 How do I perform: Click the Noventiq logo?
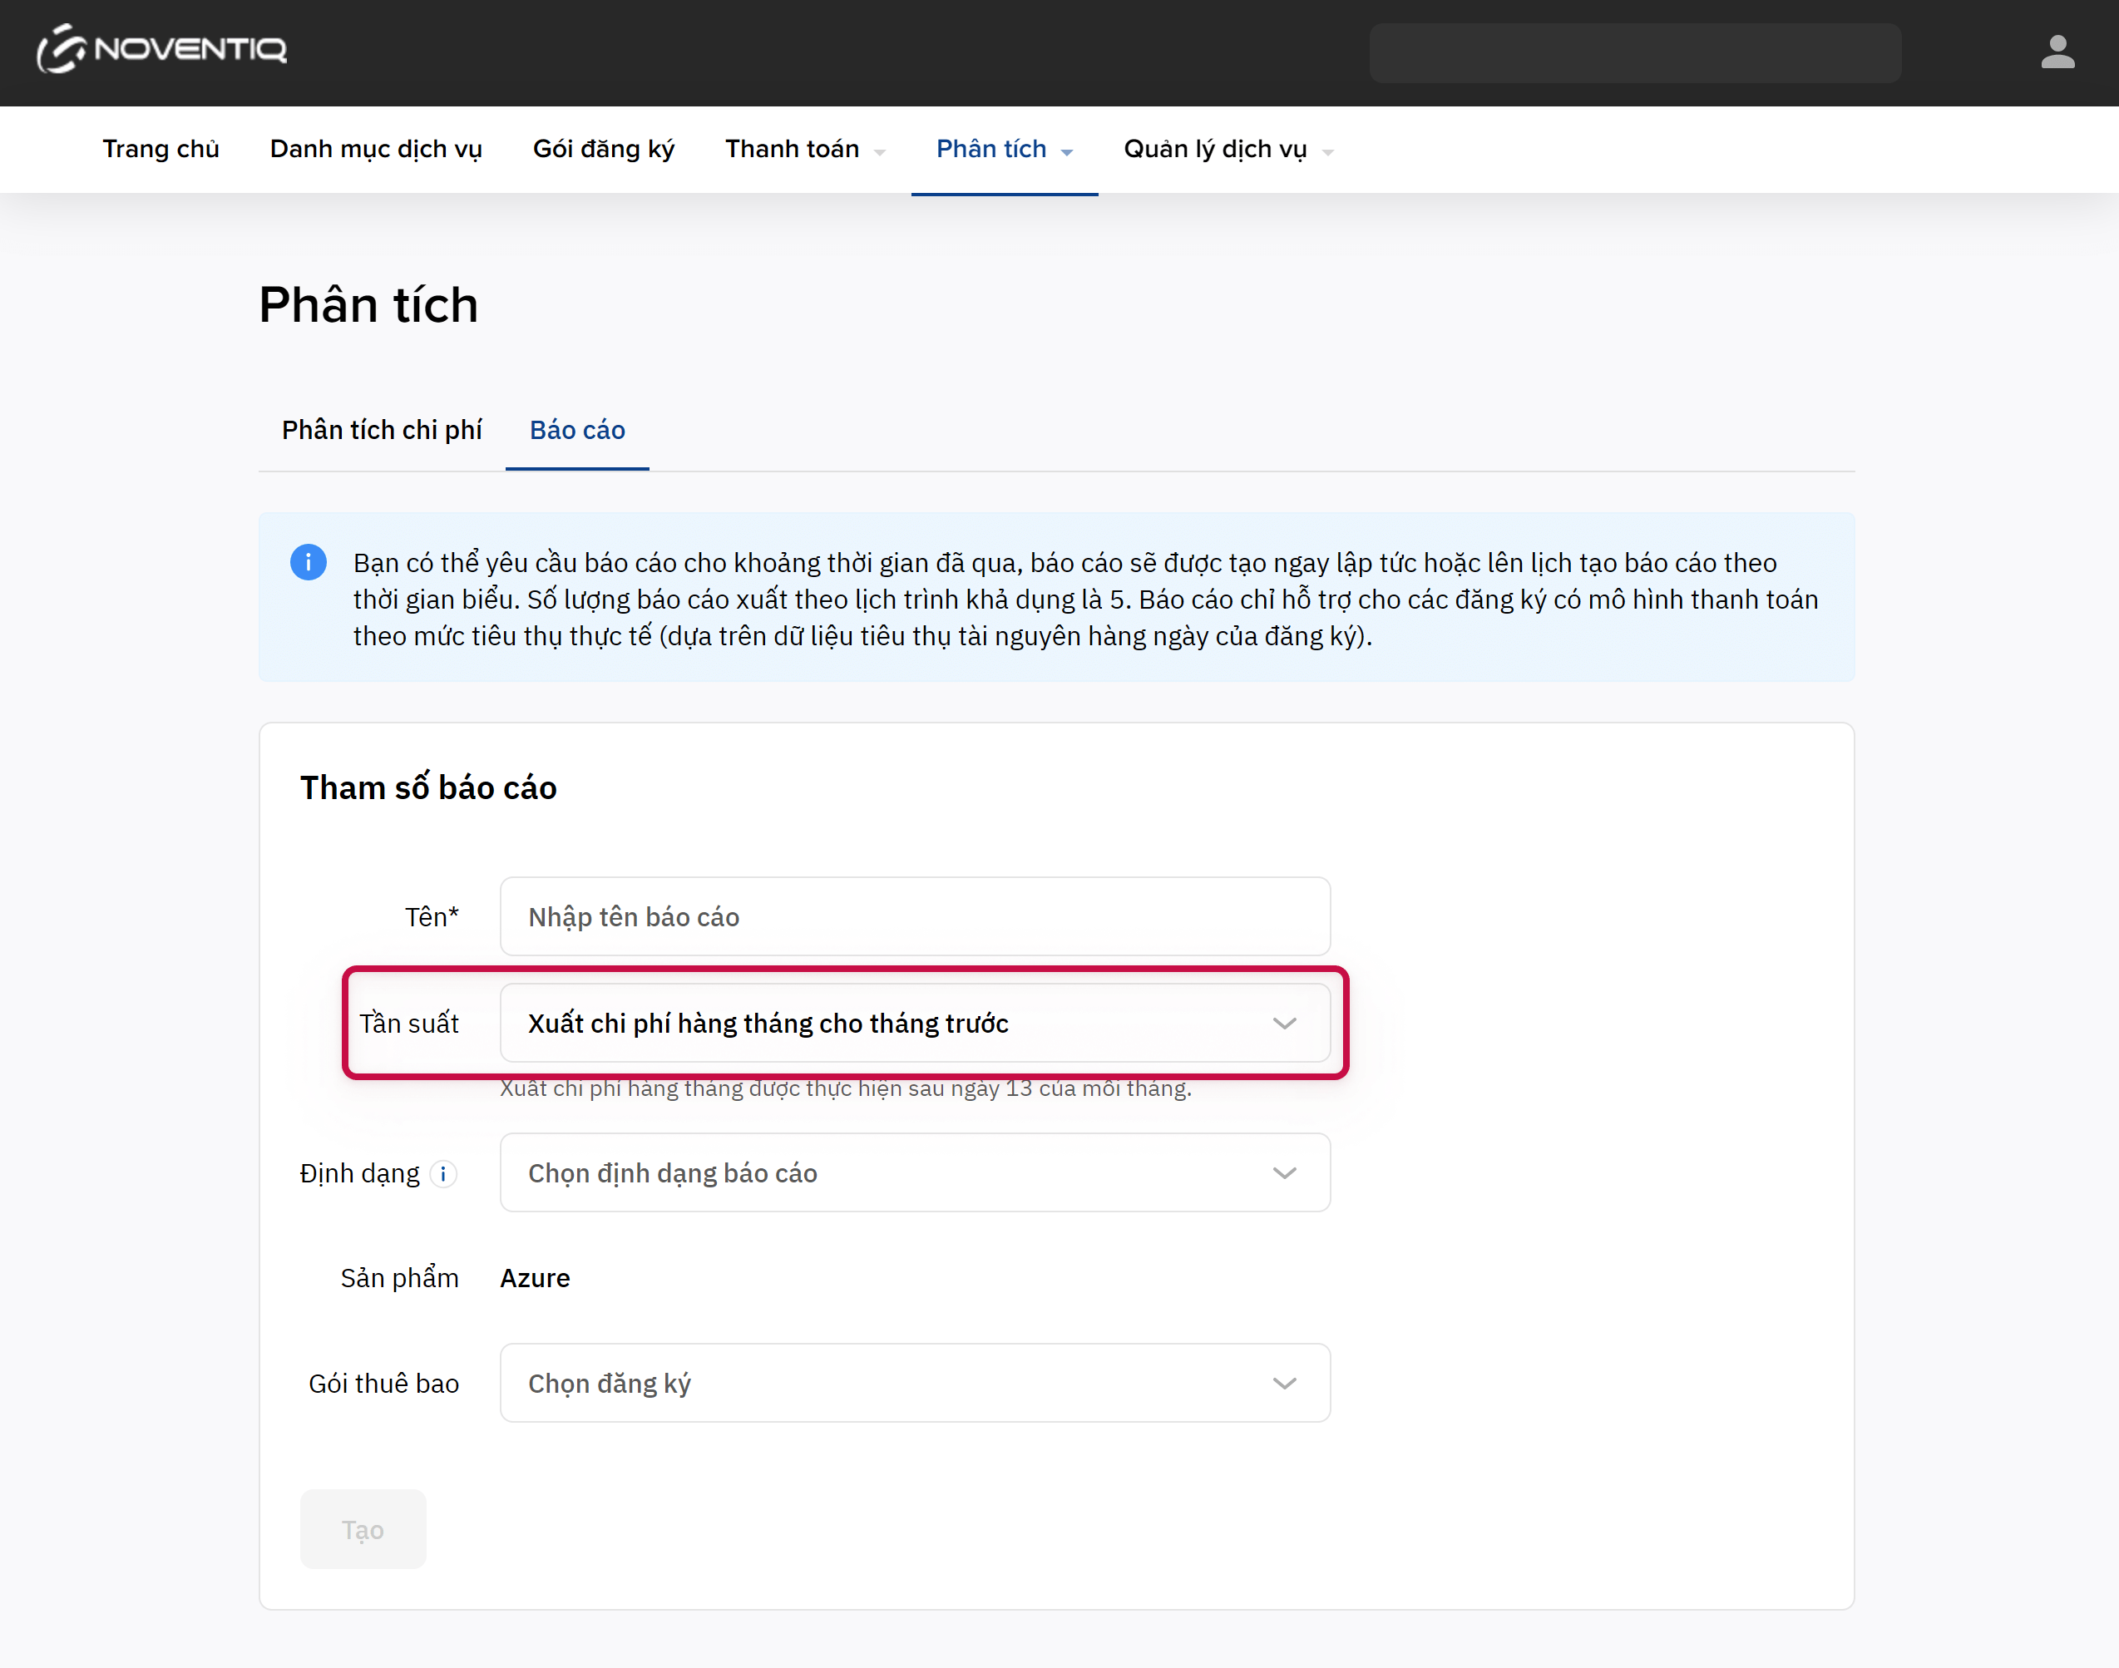[x=162, y=50]
